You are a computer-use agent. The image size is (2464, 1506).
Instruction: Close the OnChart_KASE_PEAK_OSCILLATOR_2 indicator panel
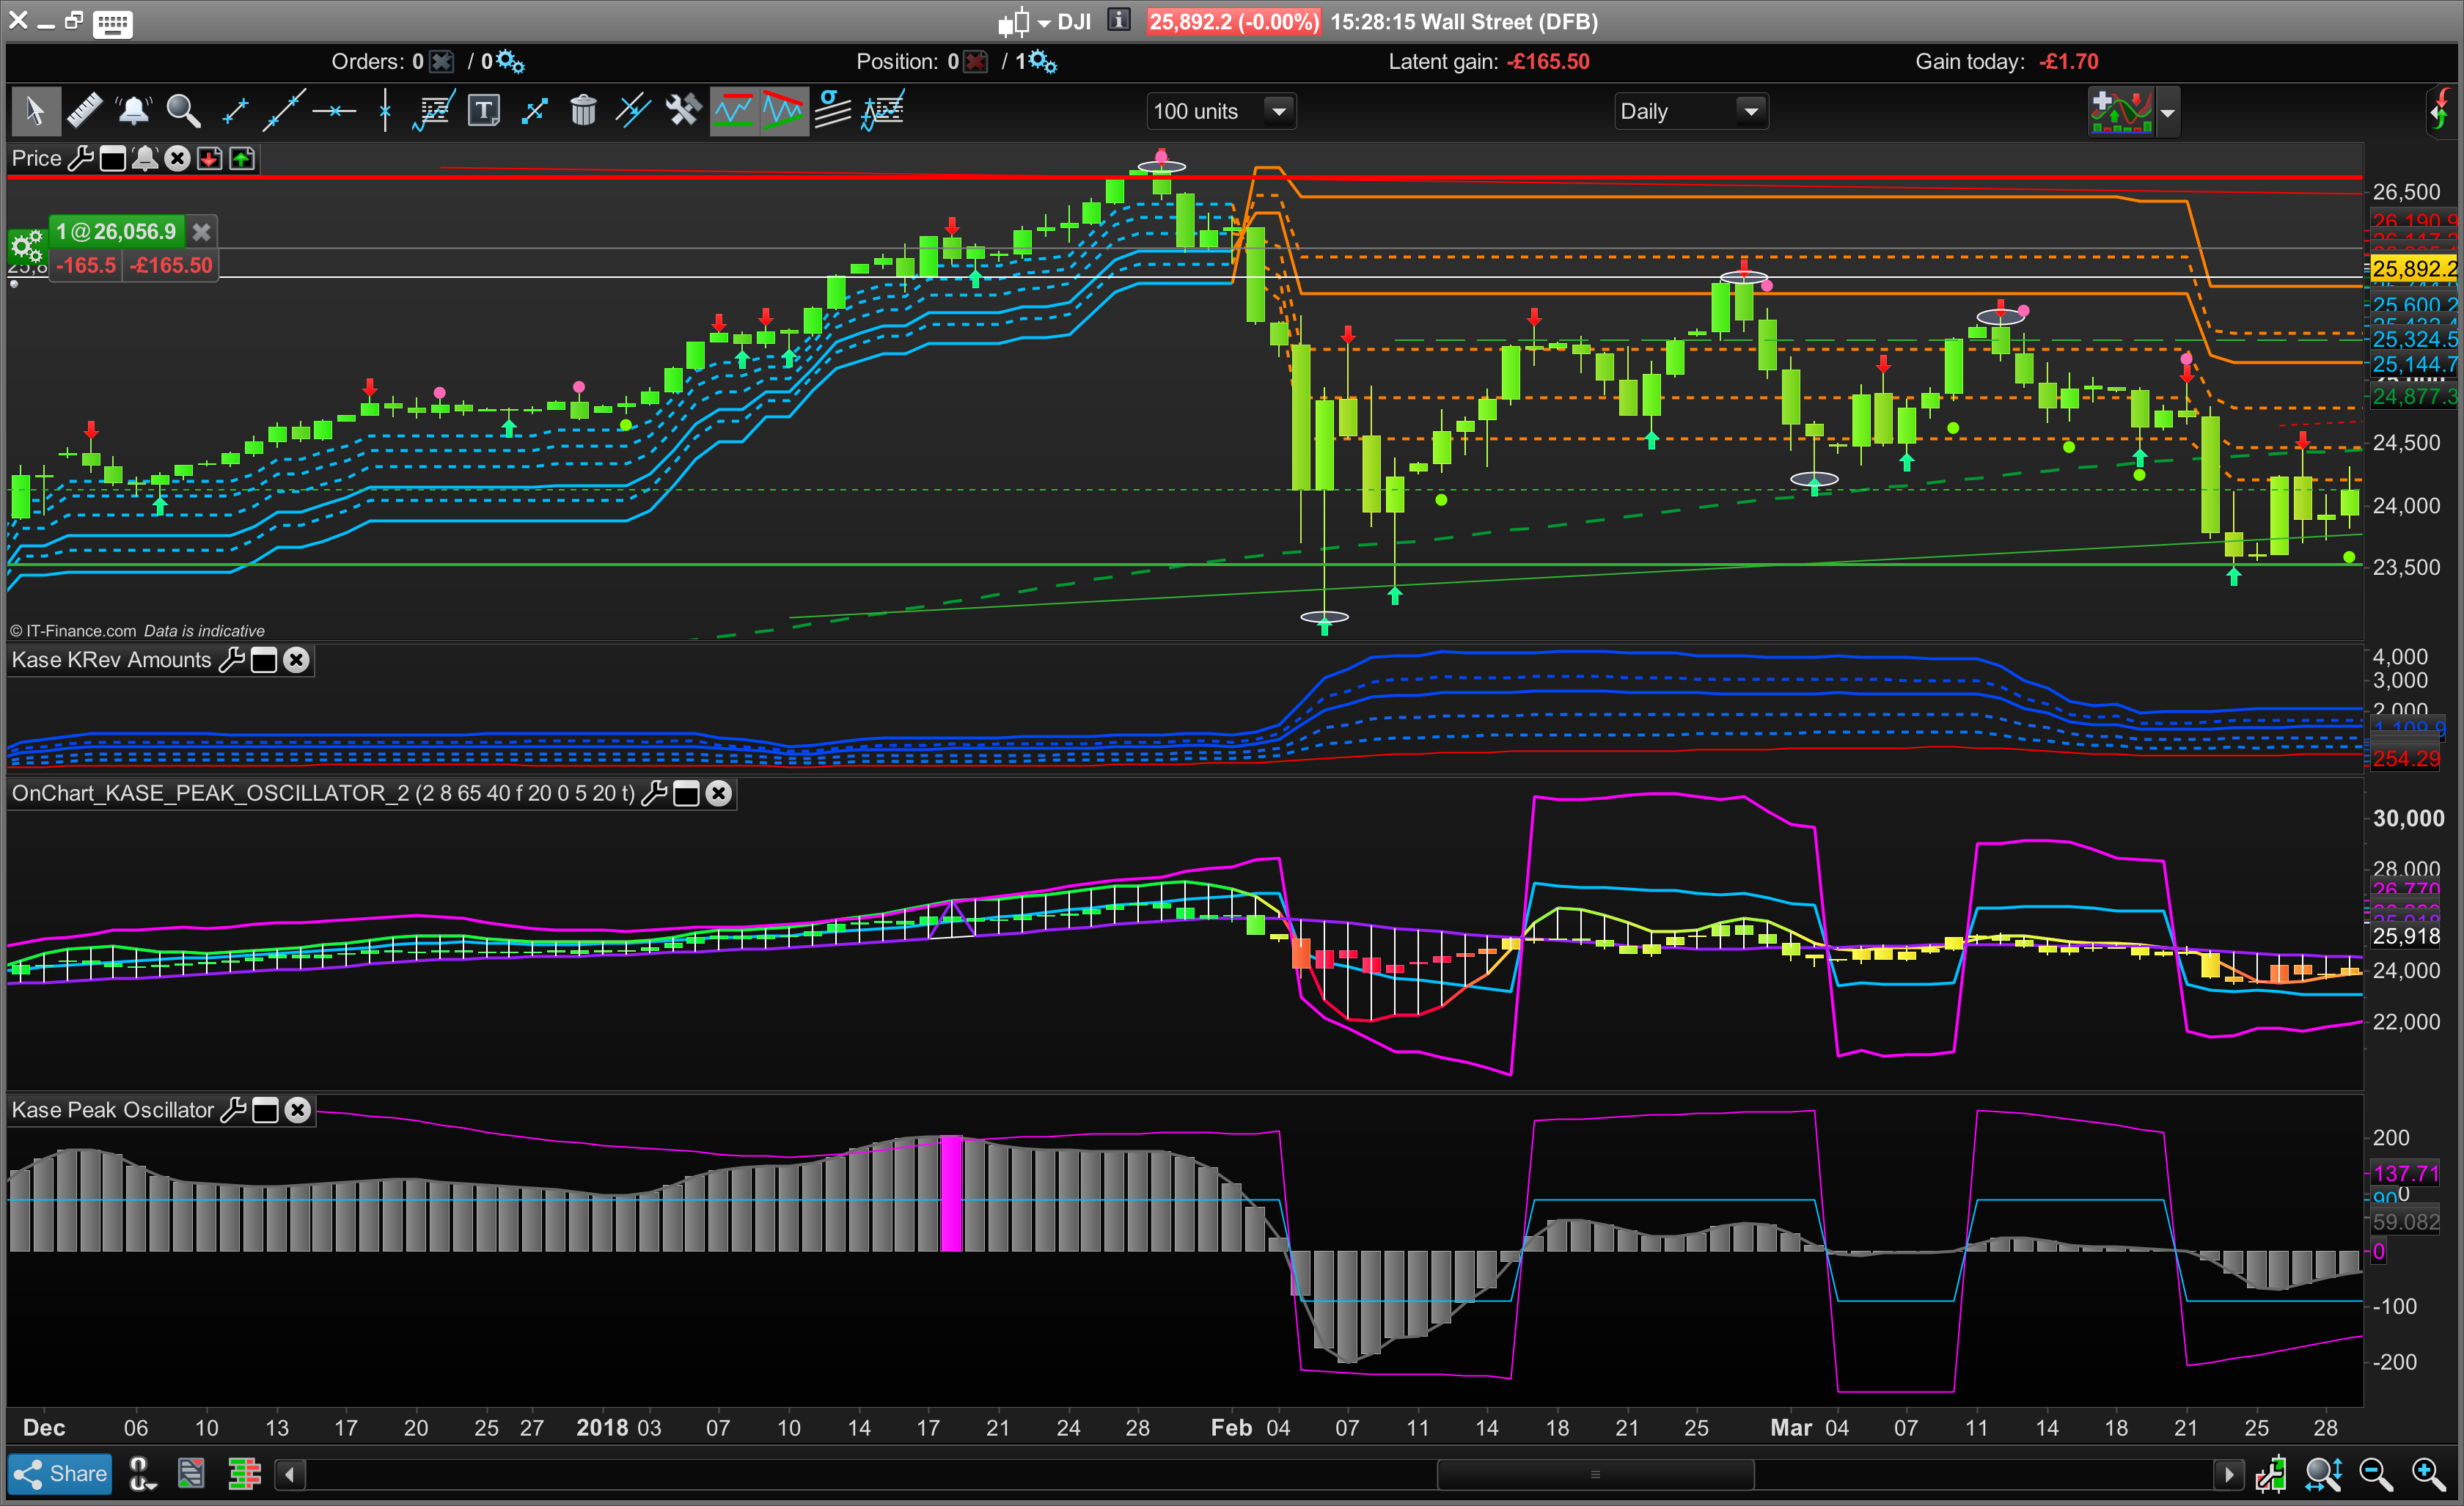coord(718,793)
